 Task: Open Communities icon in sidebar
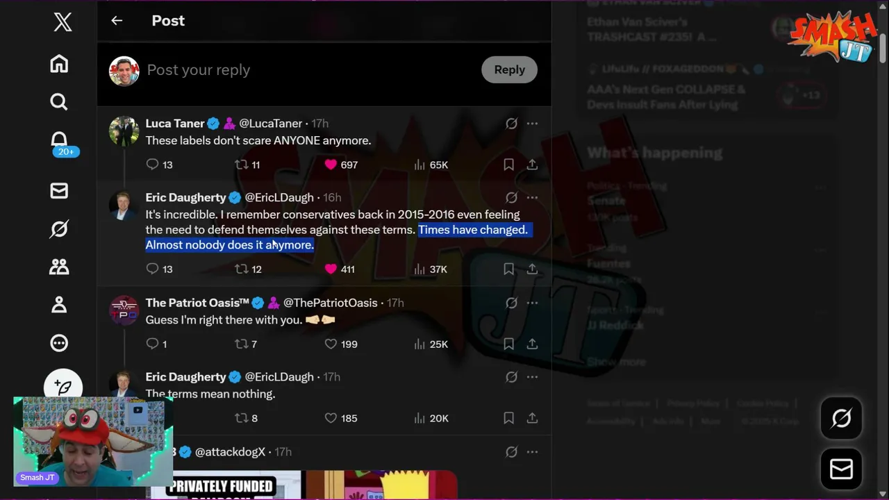coord(59,267)
